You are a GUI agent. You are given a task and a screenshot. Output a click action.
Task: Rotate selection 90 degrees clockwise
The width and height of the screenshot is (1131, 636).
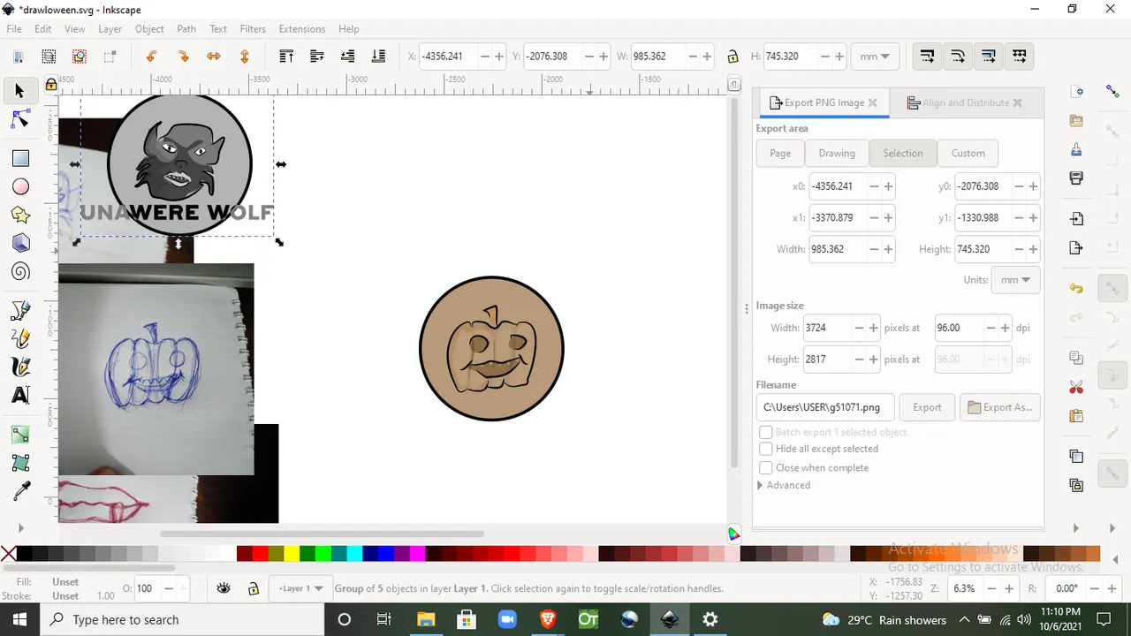tap(183, 57)
